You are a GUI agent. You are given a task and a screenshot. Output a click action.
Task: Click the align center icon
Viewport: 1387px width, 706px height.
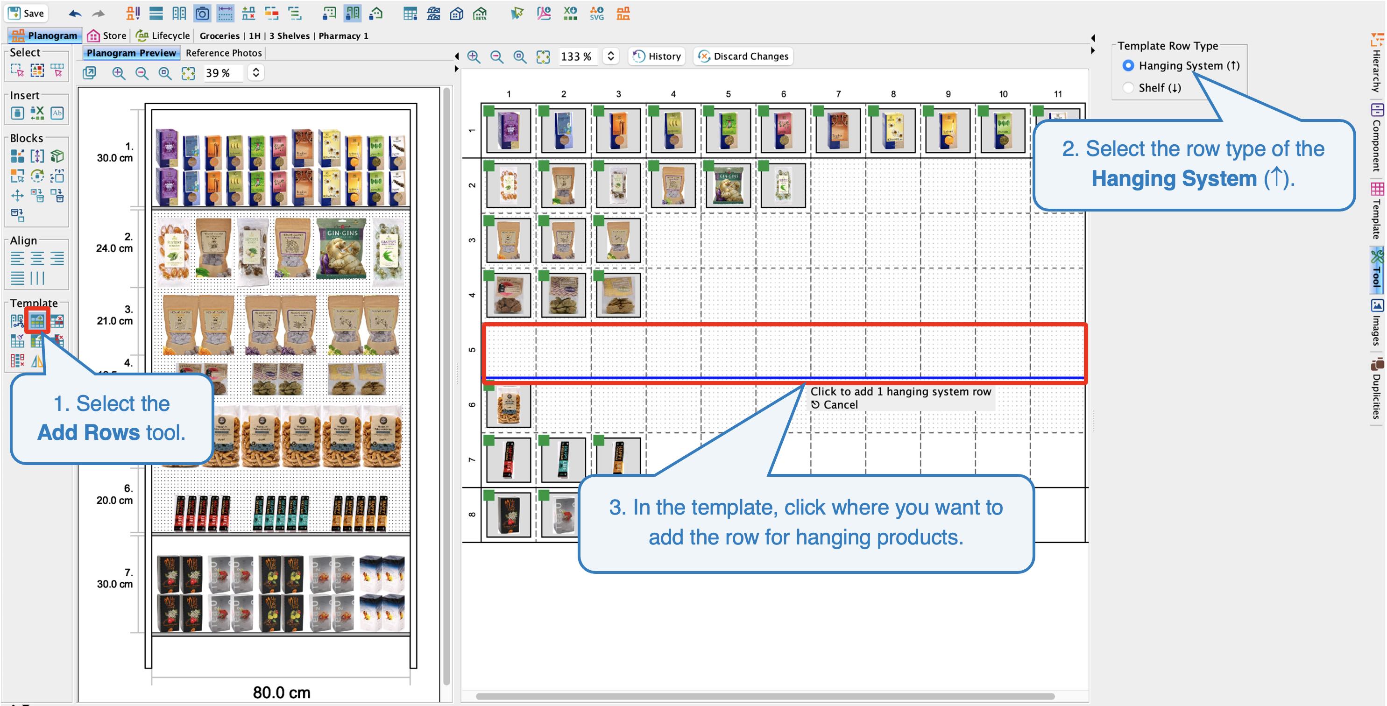click(37, 259)
